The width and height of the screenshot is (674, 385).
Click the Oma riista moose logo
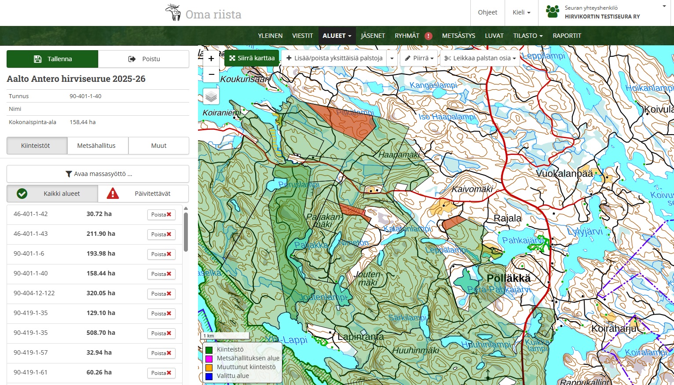(173, 13)
